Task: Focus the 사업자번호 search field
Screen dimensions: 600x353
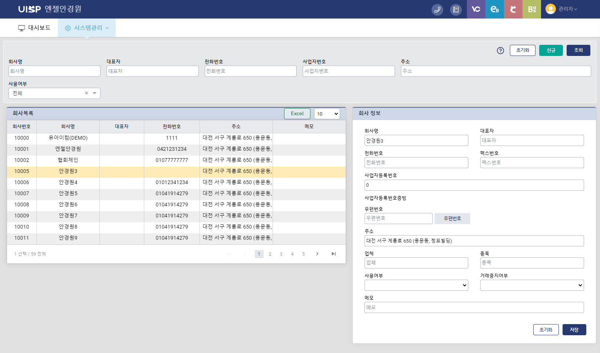Action: point(349,71)
